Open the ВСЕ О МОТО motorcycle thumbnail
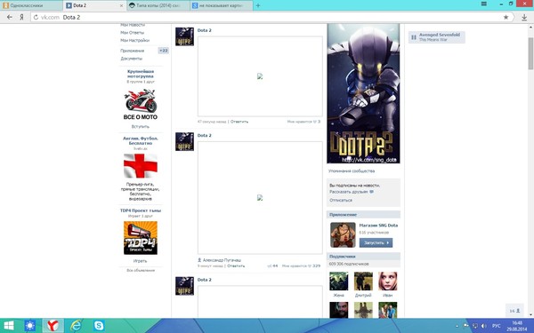Viewport: 534px width, 333px height. point(141,101)
